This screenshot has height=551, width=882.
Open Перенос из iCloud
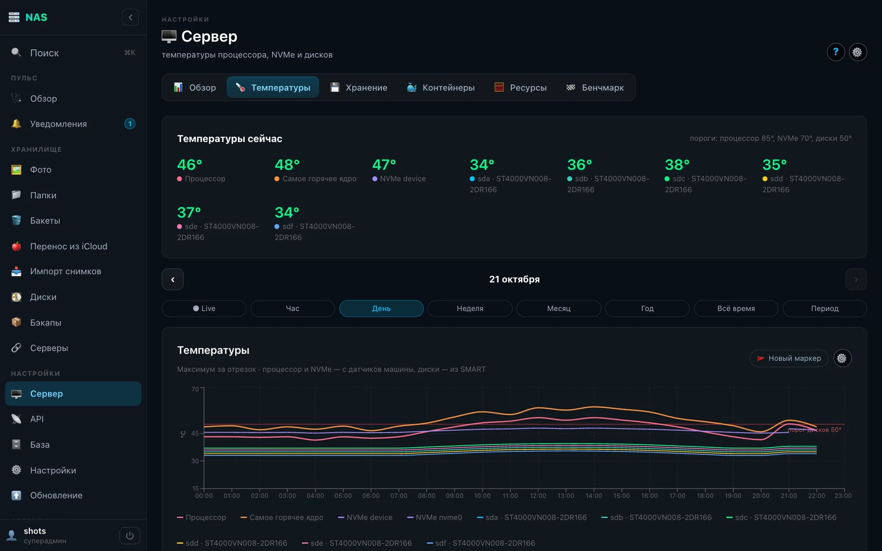tap(73, 246)
